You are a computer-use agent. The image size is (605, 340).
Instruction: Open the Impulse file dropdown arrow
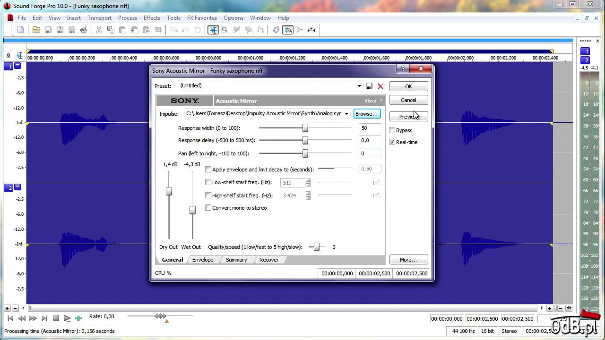click(347, 114)
